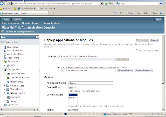Screen dimensions: 166x117
Task: Open the Suggested Sites dropdown
Action: (x=34, y=9)
